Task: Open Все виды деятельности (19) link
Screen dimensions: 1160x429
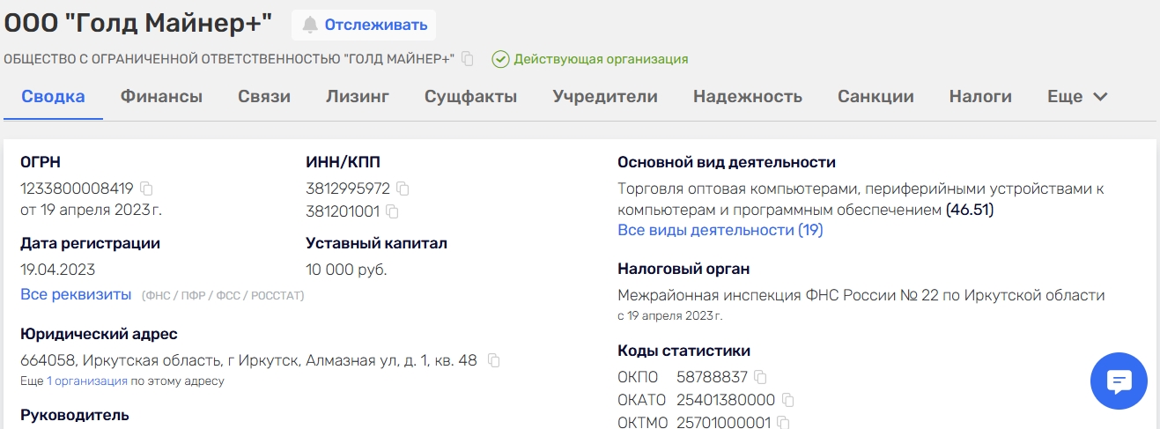Action: coord(720,230)
